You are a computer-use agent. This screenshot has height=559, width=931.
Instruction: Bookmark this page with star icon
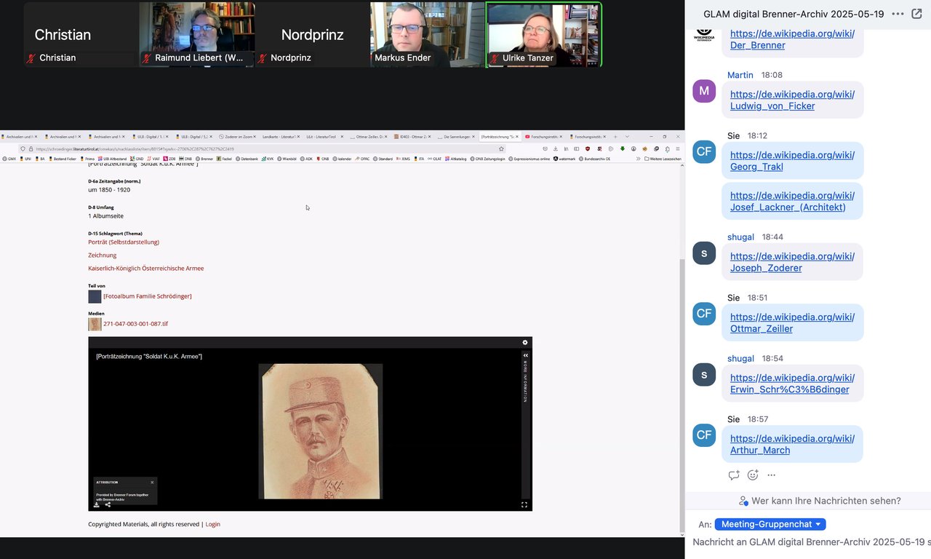click(501, 148)
